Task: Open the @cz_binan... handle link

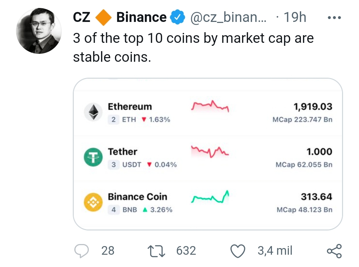Action: [228, 17]
